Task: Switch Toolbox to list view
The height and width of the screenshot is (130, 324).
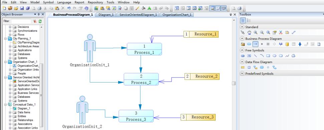Action: coord(249,21)
